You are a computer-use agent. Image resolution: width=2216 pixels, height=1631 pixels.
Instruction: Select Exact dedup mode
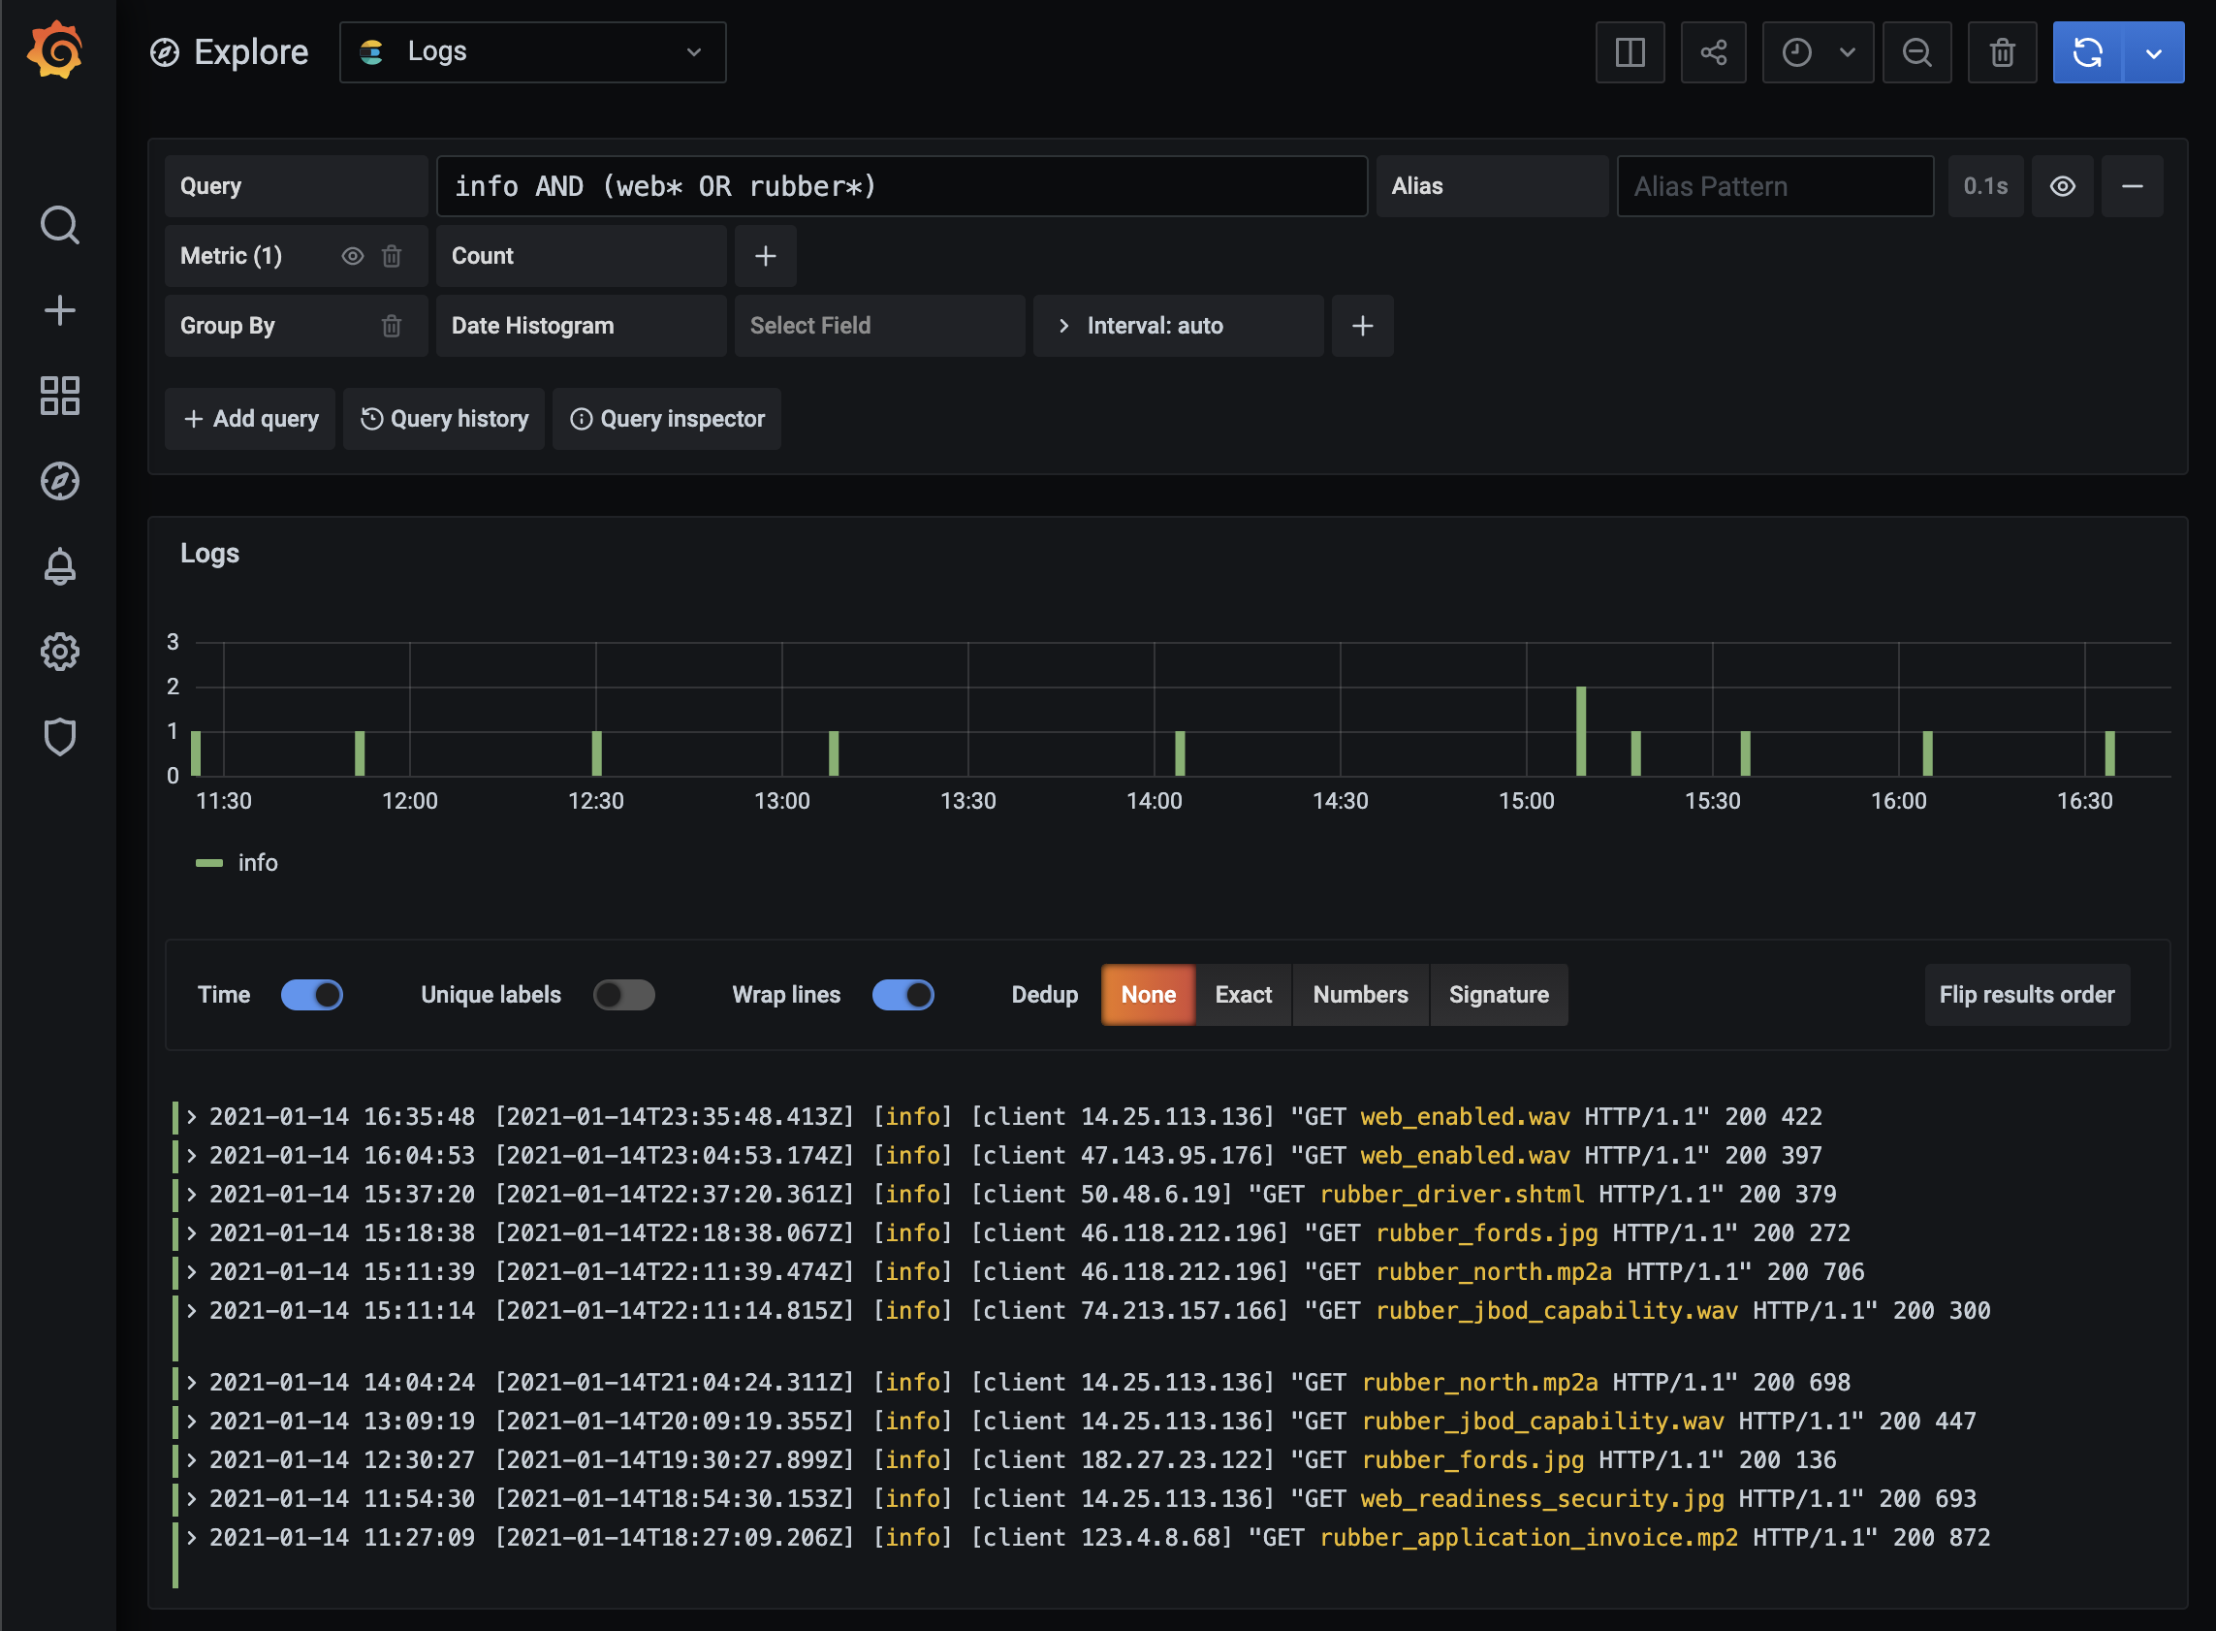[1242, 994]
